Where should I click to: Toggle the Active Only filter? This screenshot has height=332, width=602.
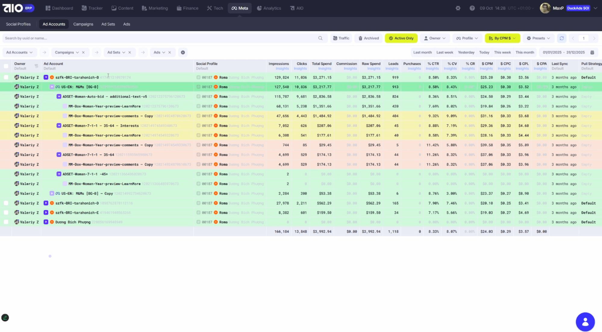[401, 38]
